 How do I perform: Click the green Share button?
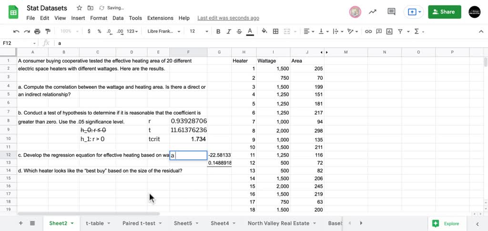point(444,12)
